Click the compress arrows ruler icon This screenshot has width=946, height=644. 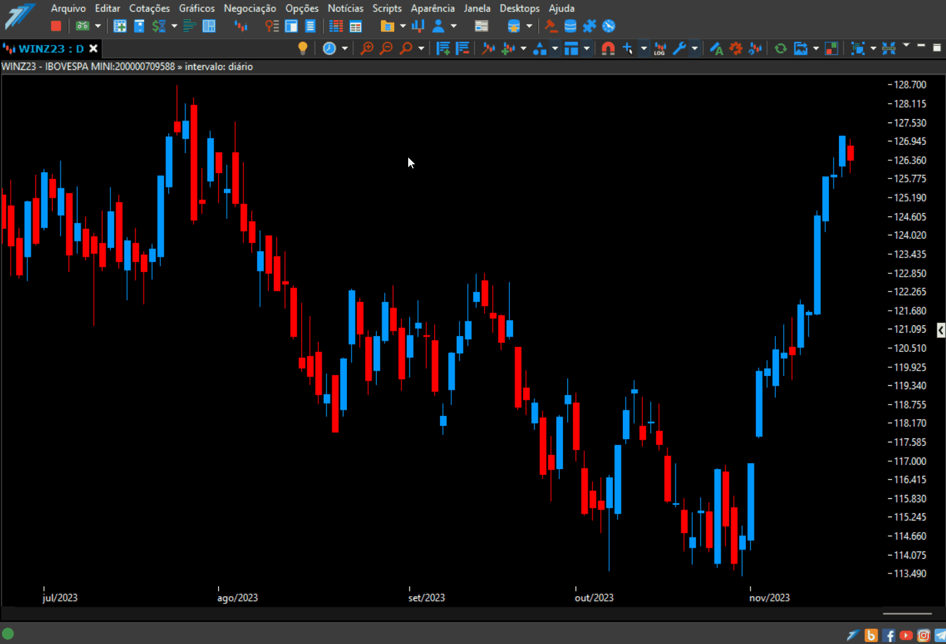coord(889,48)
